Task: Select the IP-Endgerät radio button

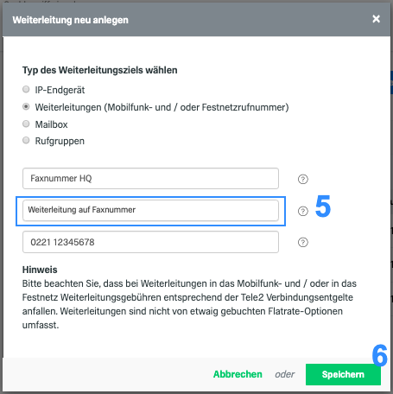Action: tap(26, 89)
